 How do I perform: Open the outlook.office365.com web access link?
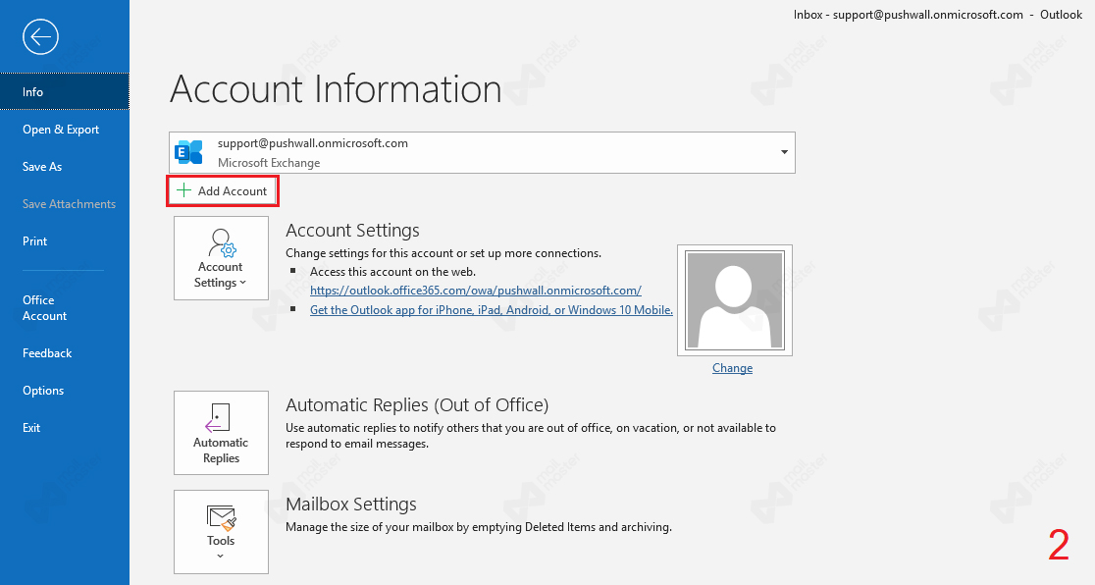coord(476,291)
